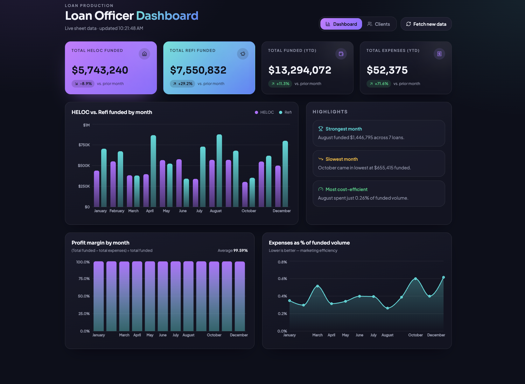This screenshot has height=384, width=525.
Task: Click the house icon on HELOC Funded card
Action: click(144, 54)
